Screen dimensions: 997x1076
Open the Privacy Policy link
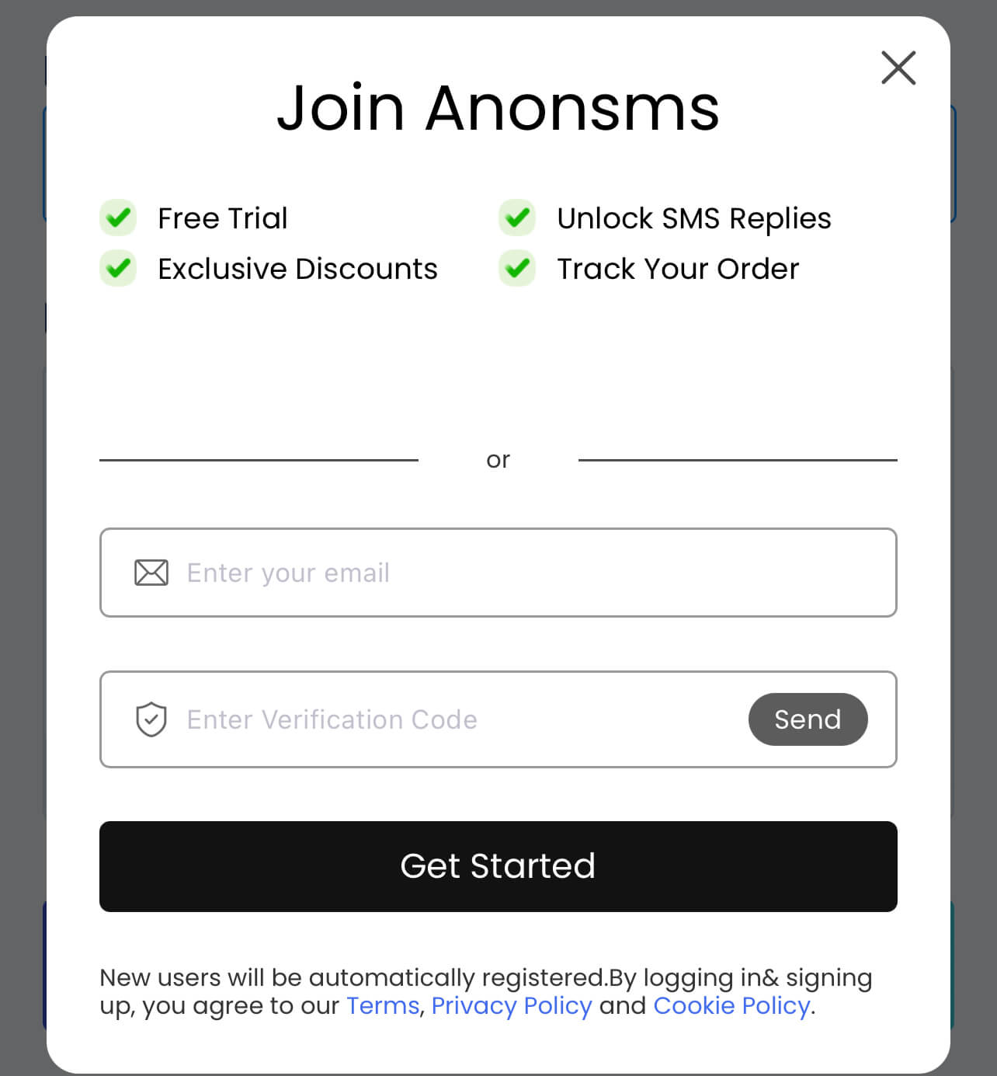click(x=512, y=1005)
